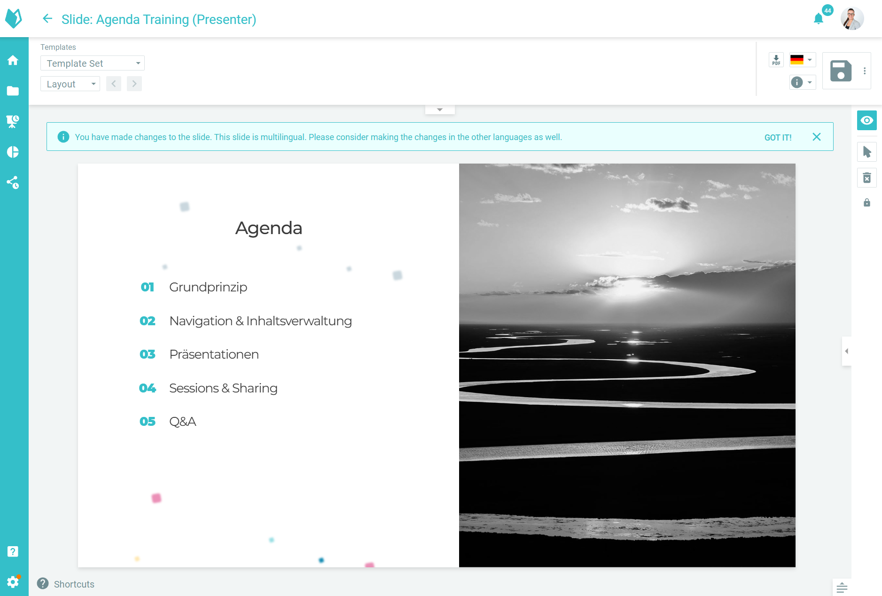Download the slide as PDF
The width and height of the screenshot is (882, 596).
(776, 60)
